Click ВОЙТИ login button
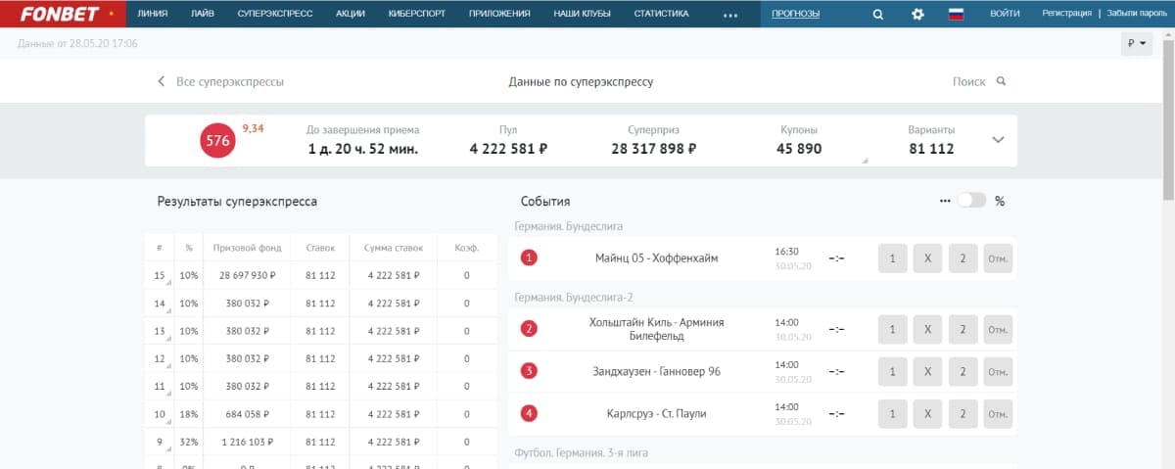Screen dimensions: 1175x469 [x=1005, y=14]
